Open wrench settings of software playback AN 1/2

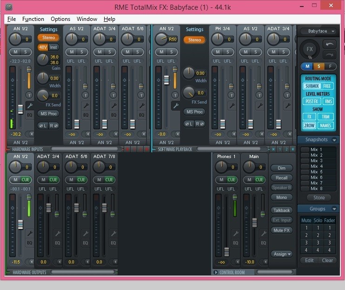point(176,106)
